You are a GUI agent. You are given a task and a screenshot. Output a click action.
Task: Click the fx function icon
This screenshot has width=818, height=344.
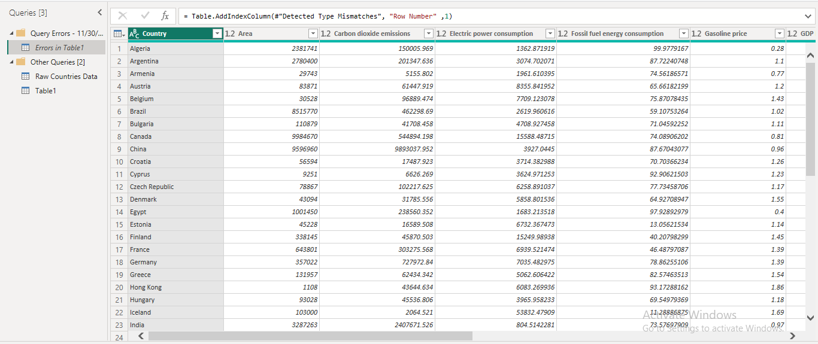click(x=165, y=16)
